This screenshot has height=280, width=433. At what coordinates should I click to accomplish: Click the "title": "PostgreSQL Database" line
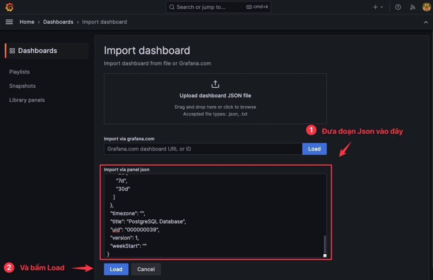(148, 221)
